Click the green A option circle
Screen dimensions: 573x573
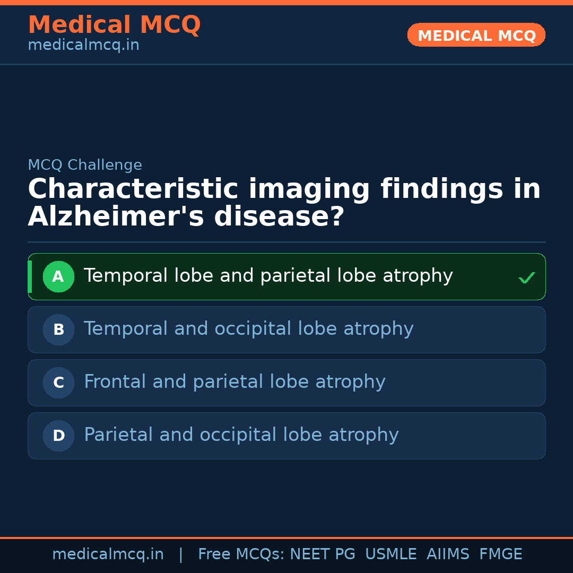click(58, 276)
